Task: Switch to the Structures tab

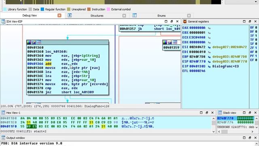Action: click(x=97, y=15)
